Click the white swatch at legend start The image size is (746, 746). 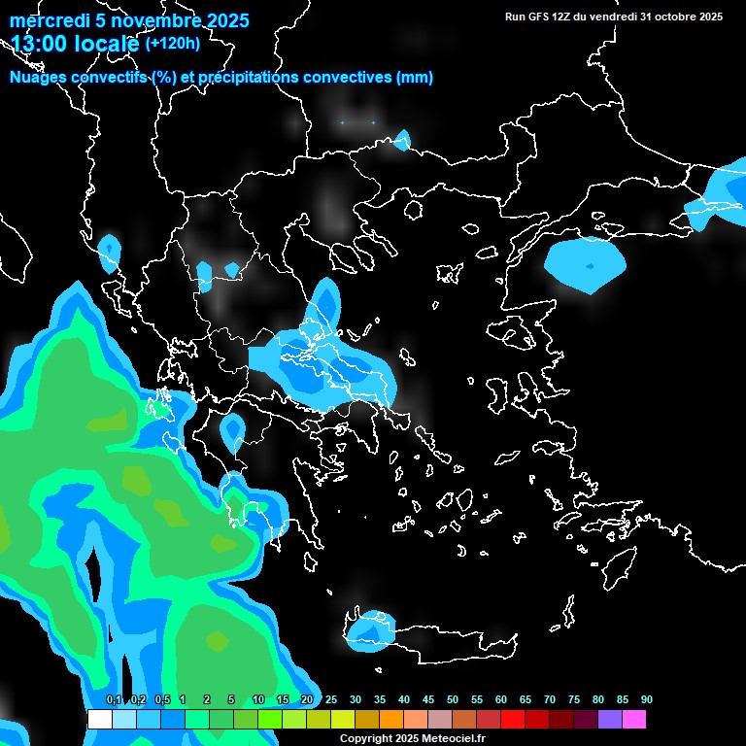[99, 720]
